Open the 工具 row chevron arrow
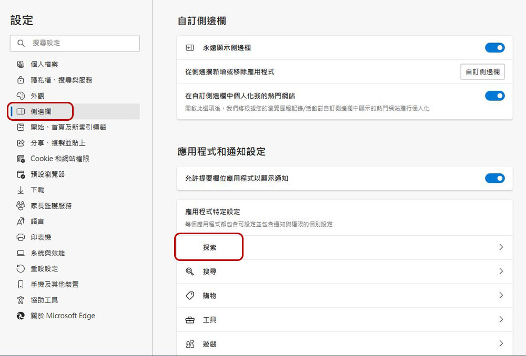This screenshot has width=526, height=356. point(501,320)
